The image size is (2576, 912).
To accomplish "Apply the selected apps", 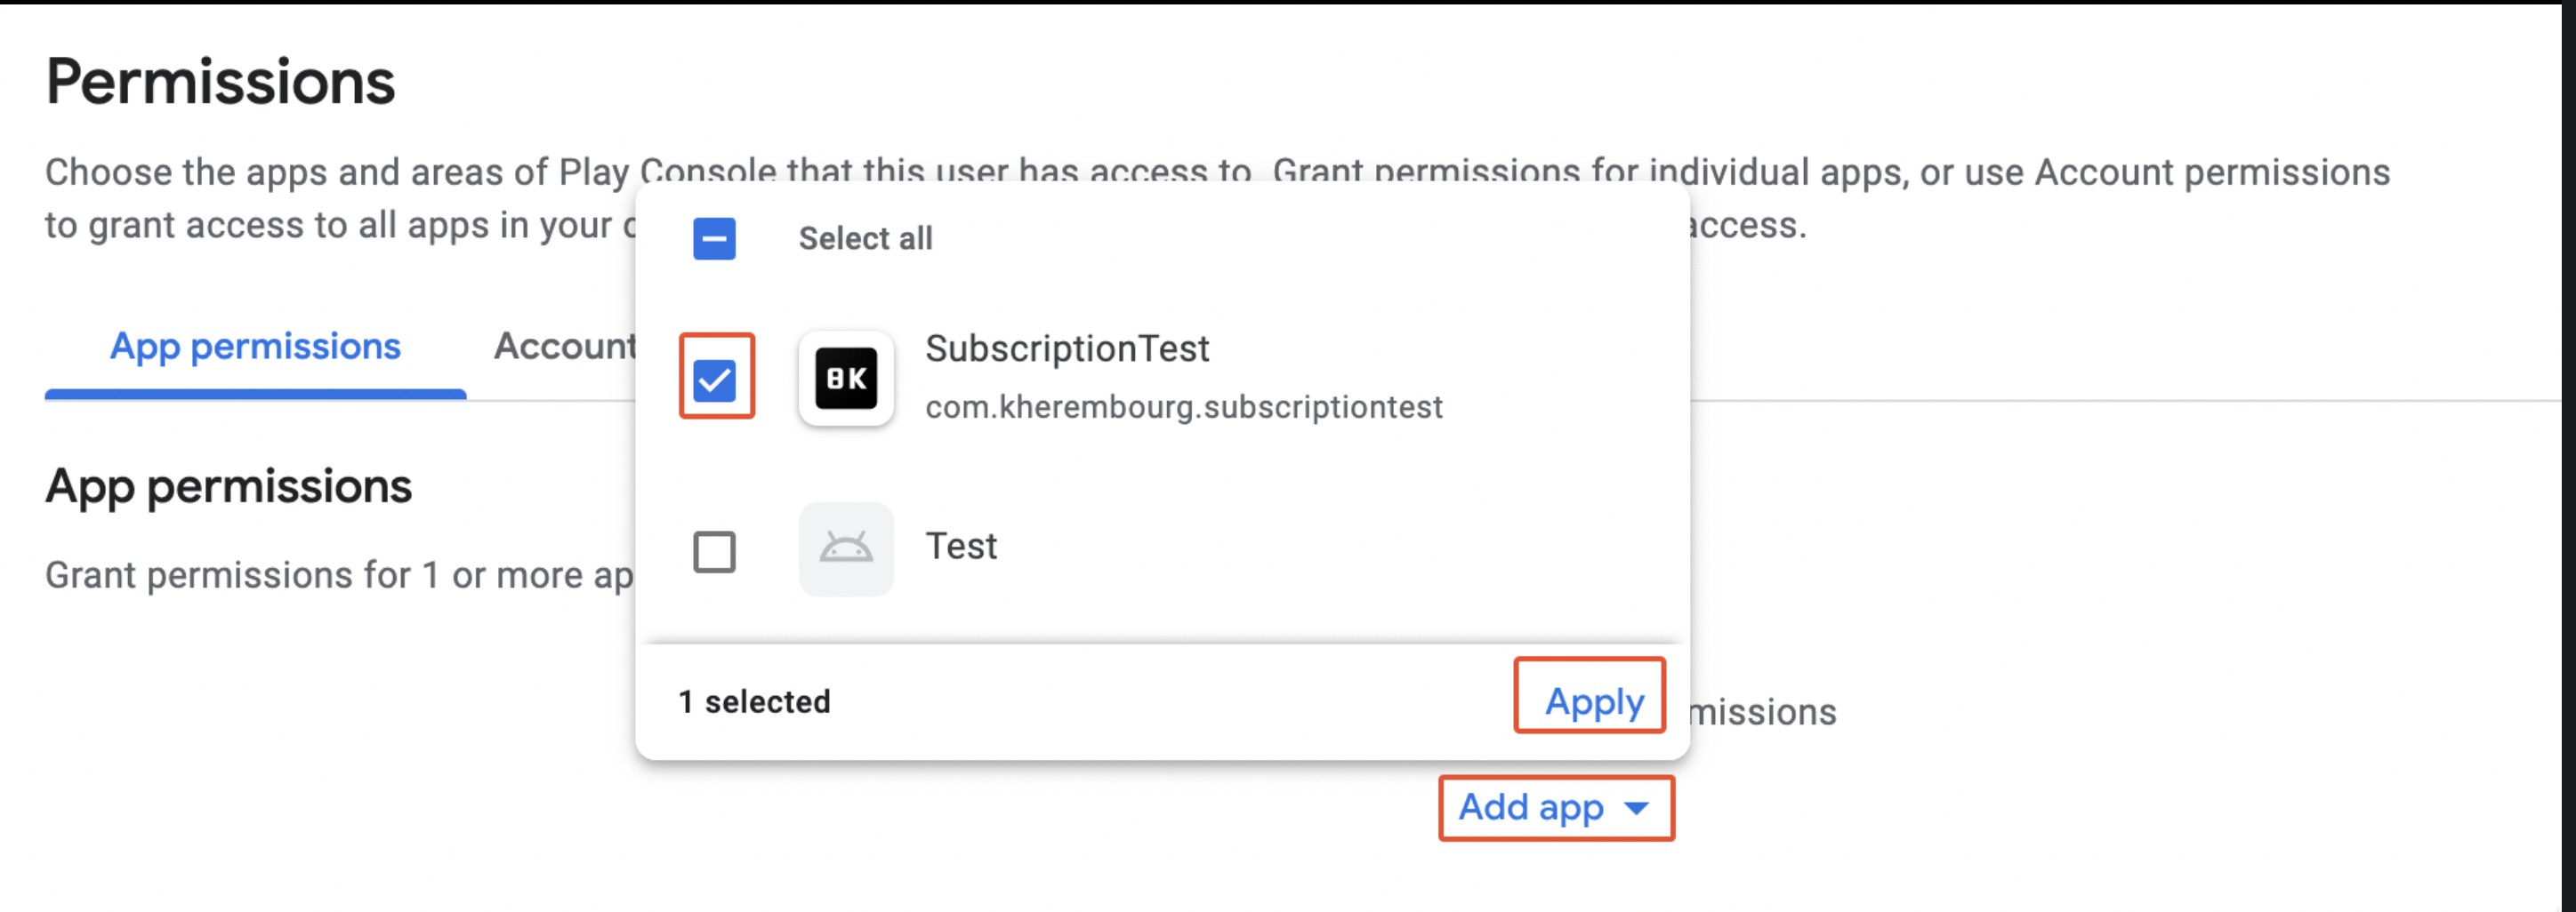I will point(1594,701).
